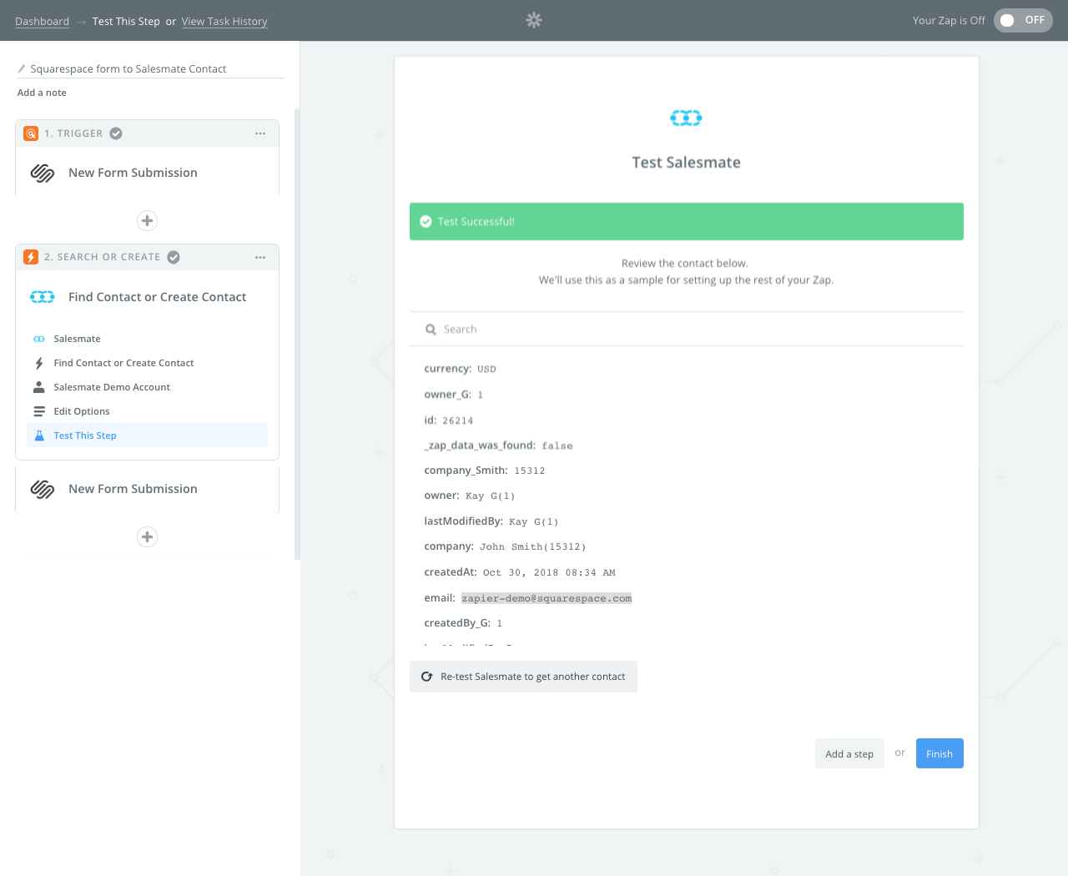1068x876 pixels.
Task: Click the flask test icon
Action: [x=39, y=435]
